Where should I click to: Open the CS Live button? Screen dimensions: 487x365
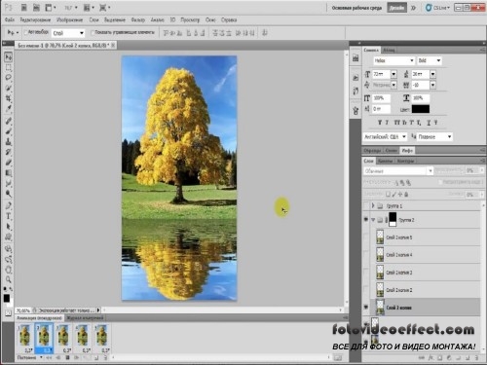click(x=437, y=8)
